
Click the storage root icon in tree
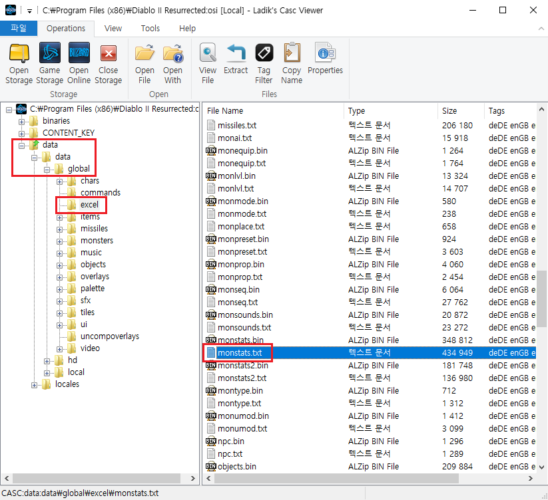coord(21,109)
